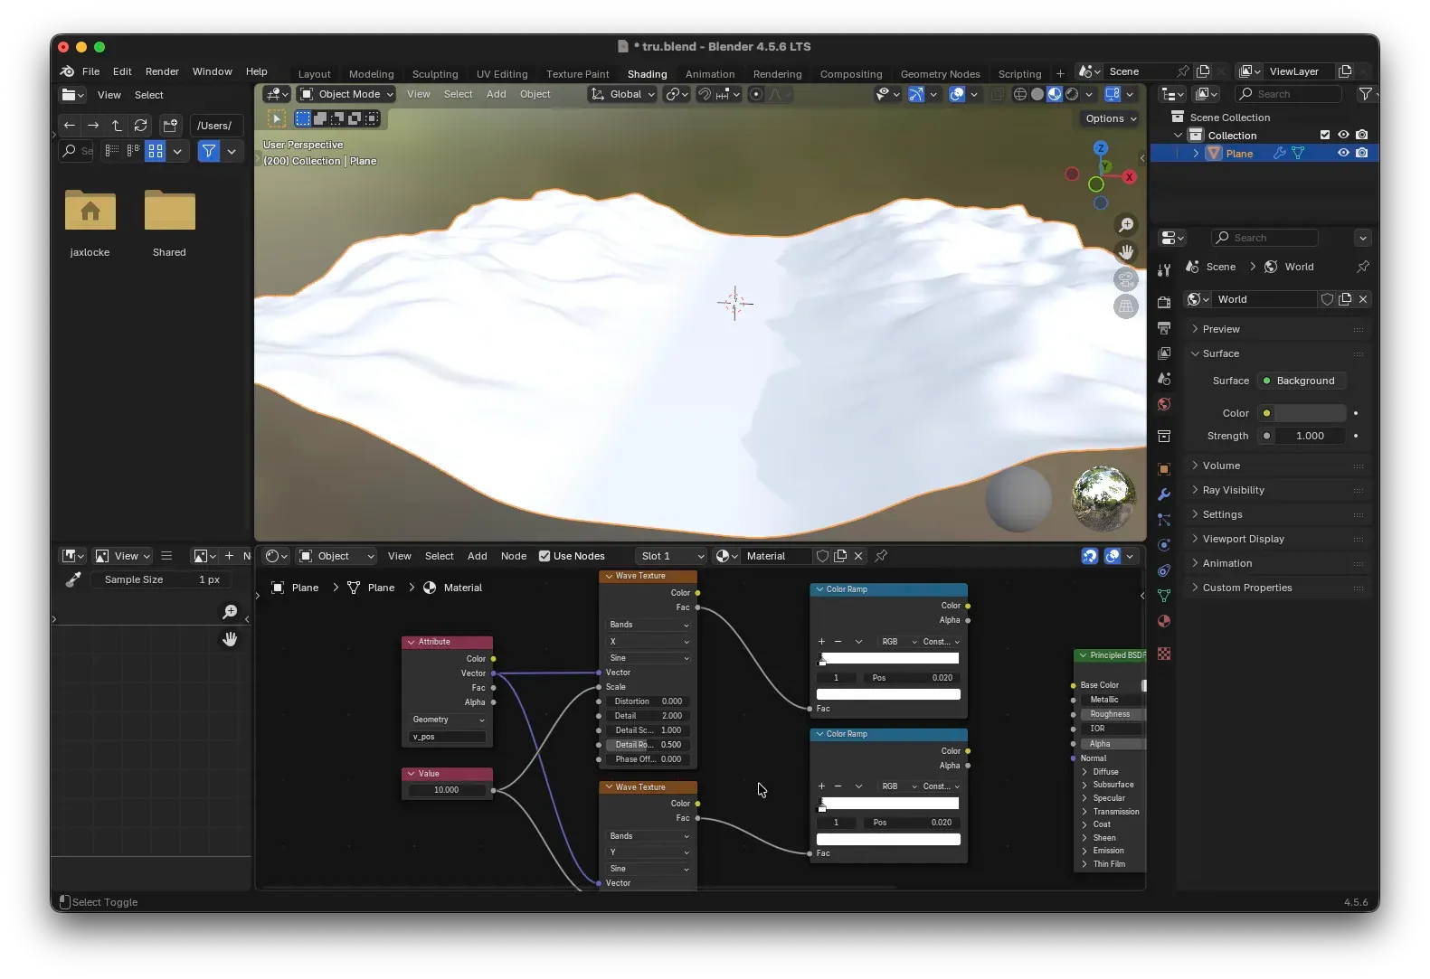This screenshot has height=979, width=1430.
Task: Click the Background surface shader button
Action: point(1303,381)
